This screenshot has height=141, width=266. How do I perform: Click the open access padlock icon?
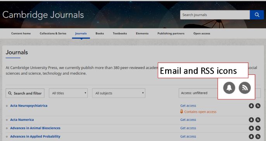(x=181, y=112)
